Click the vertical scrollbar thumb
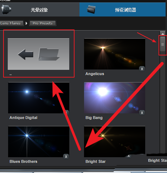This screenshot has height=173, width=167. 162,44
